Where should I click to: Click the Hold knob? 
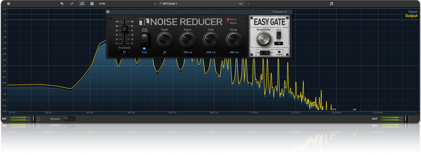(210, 40)
